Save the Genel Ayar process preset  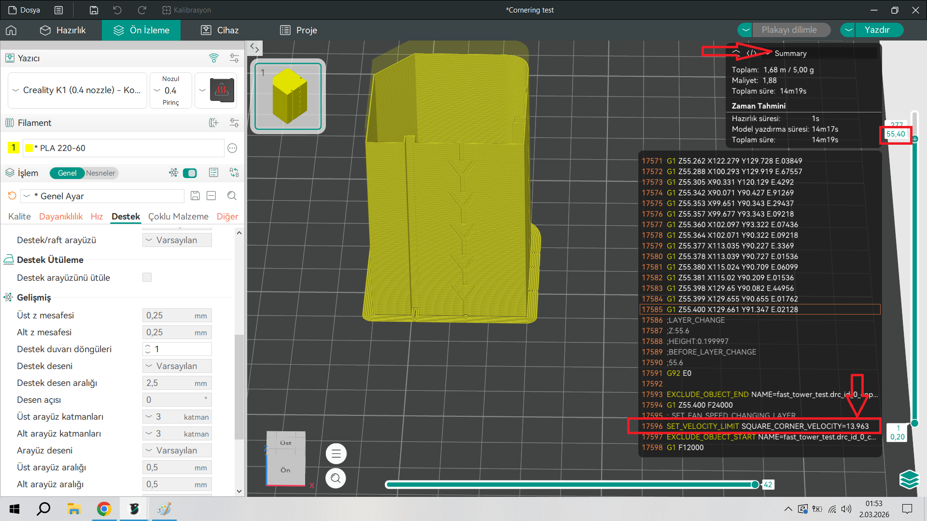point(195,196)
